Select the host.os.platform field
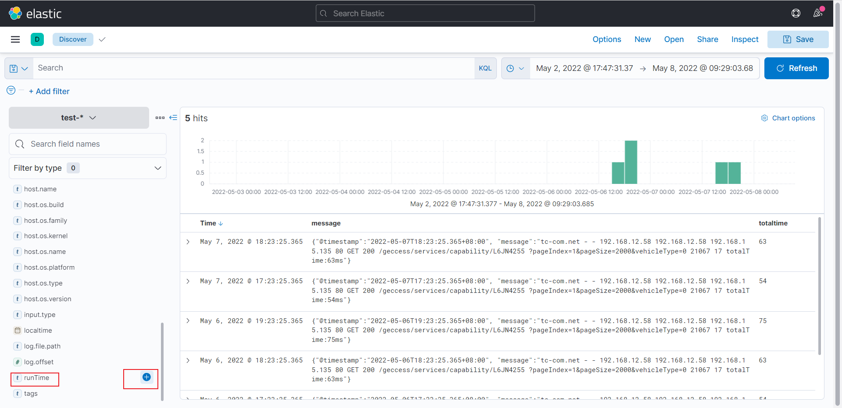Image resolution: width=842 pixels, height=408 pixels. pyautogui.click(x=49, y=267)
